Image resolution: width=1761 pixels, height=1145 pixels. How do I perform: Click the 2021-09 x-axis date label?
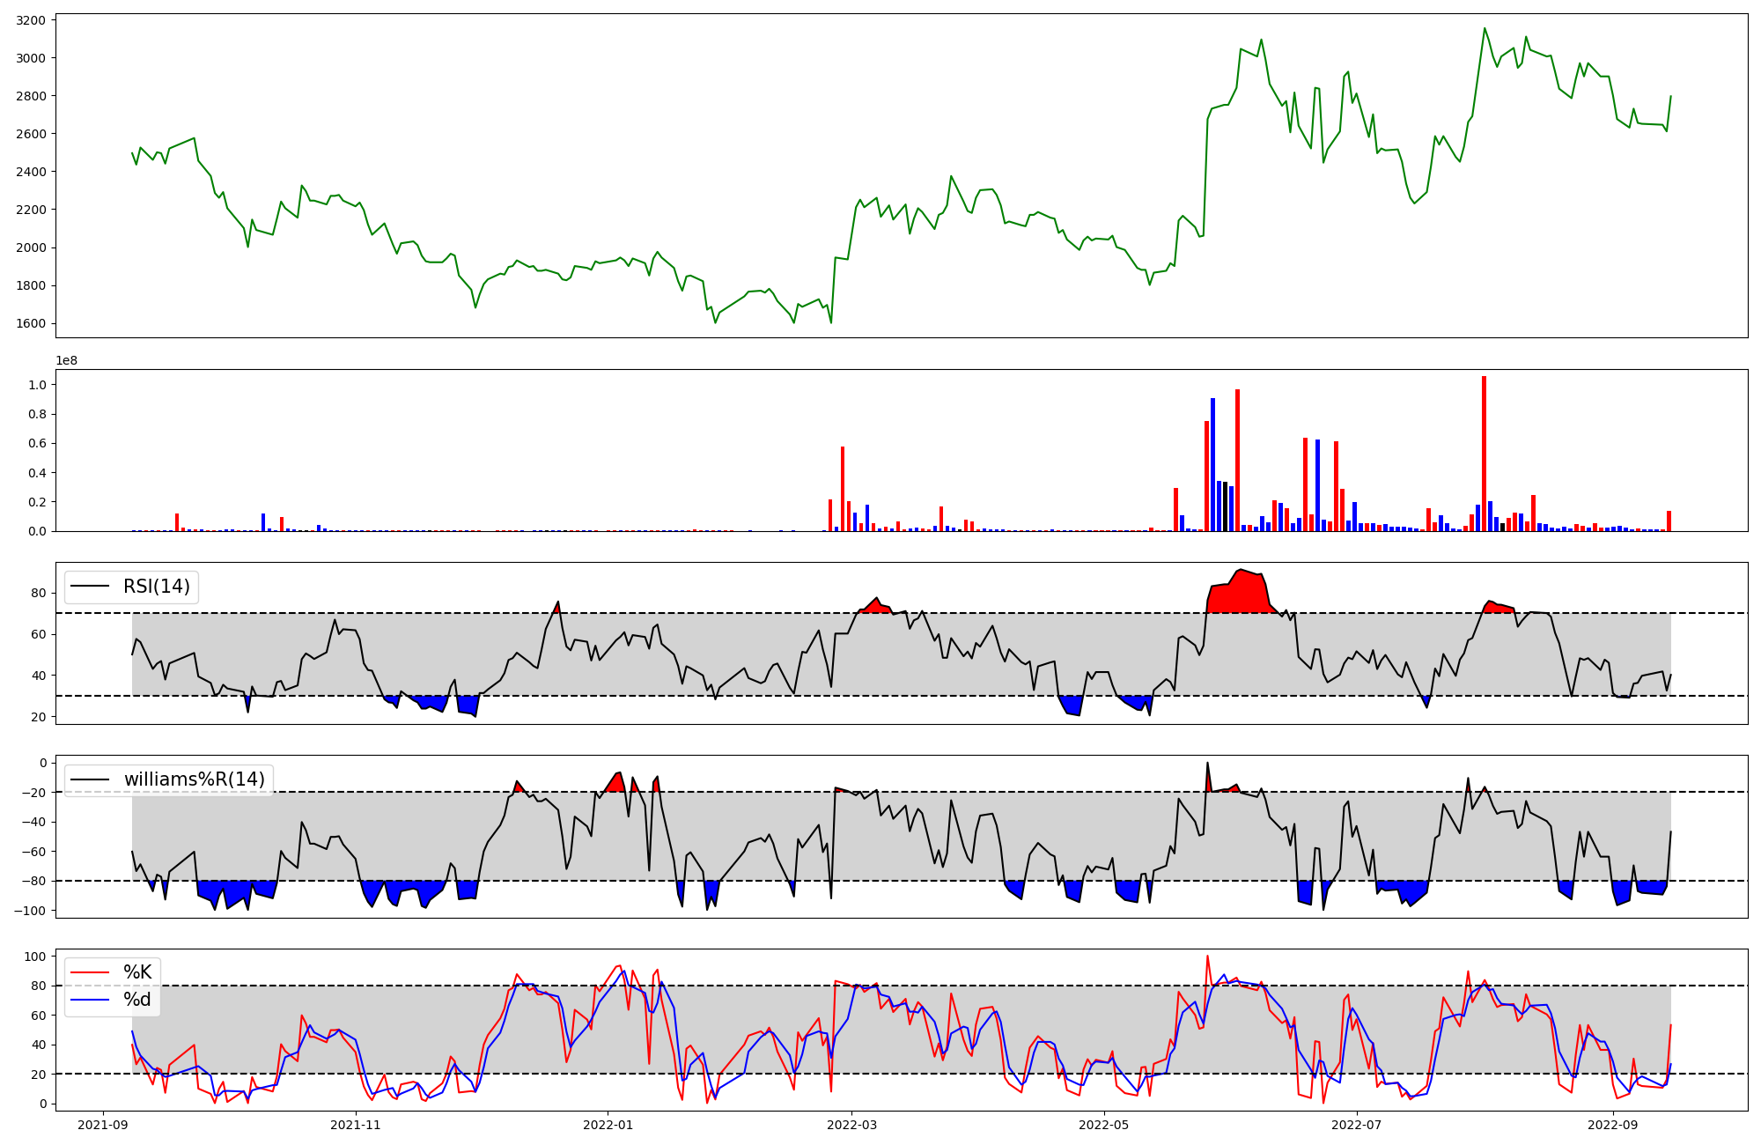coord(104,1125)
